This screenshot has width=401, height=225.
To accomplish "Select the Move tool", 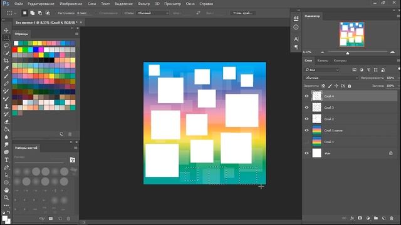I will [6, 31].
